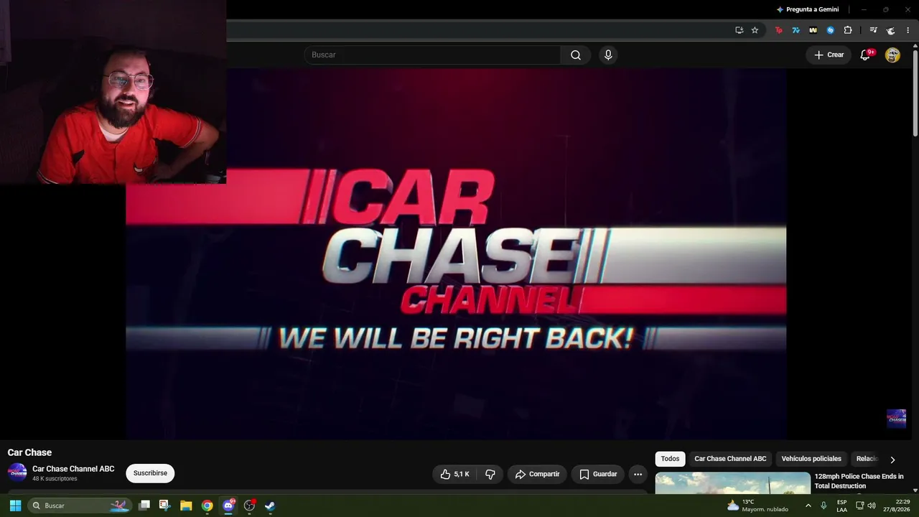Click the taskbar Buscar search box
This screenshot has width=919, height=517.
[80, 506]
